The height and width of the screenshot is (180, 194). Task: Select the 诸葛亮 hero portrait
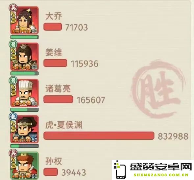tap(24, 93)
